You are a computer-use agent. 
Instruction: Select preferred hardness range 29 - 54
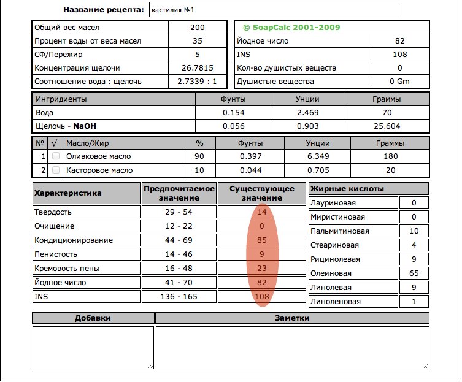179,212
